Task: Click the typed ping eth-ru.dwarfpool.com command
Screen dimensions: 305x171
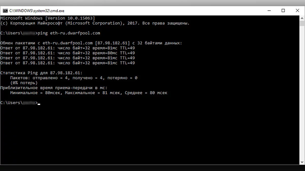Action: [69, 33]
